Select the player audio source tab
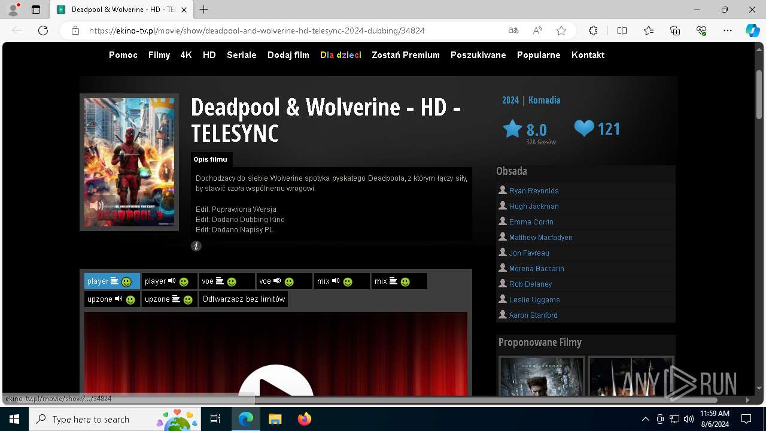 click(x=169, y=281)
